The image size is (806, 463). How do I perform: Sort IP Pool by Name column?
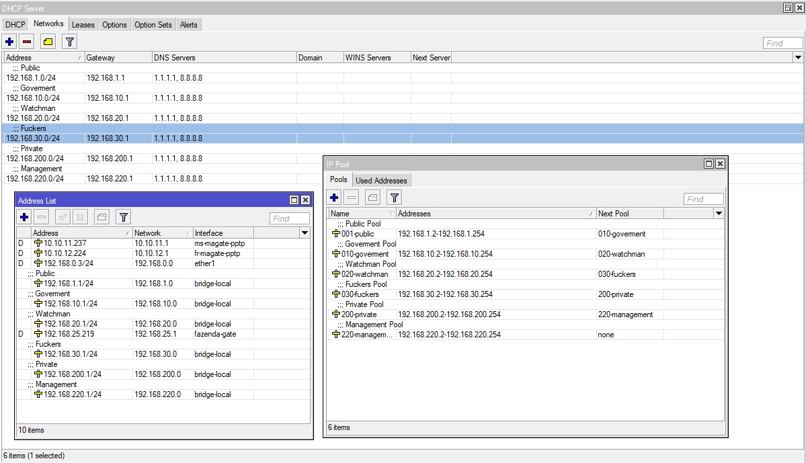pyautogui.click(x=362, y=213)
